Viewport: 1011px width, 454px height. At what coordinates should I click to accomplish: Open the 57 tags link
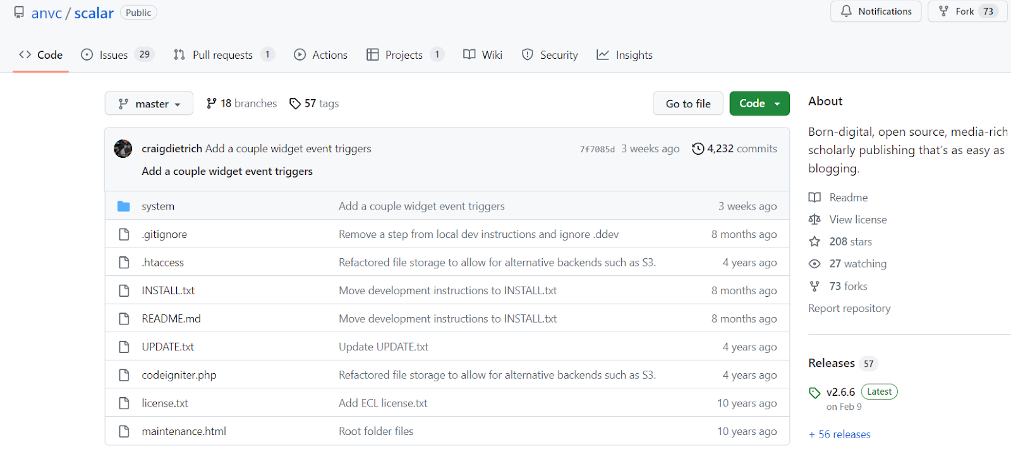click(x=314, y=104)
